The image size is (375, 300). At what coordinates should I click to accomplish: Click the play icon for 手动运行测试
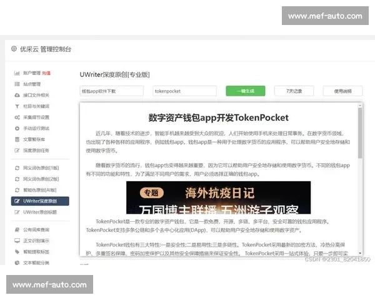(x=17, y=129)
